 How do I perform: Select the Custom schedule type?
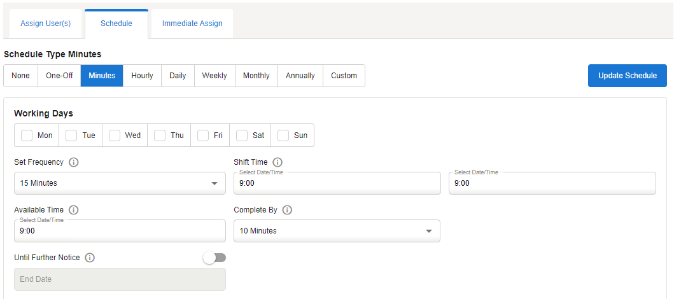tap(344, 76)
